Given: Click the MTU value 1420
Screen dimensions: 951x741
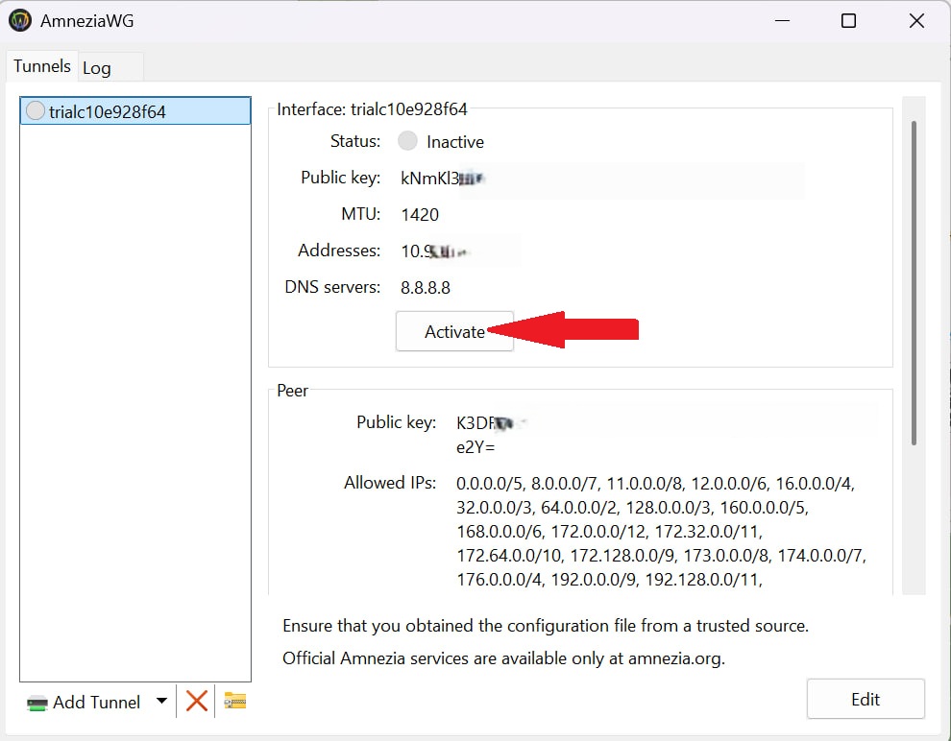Looking at the screenshot, I should coord(420,214).
